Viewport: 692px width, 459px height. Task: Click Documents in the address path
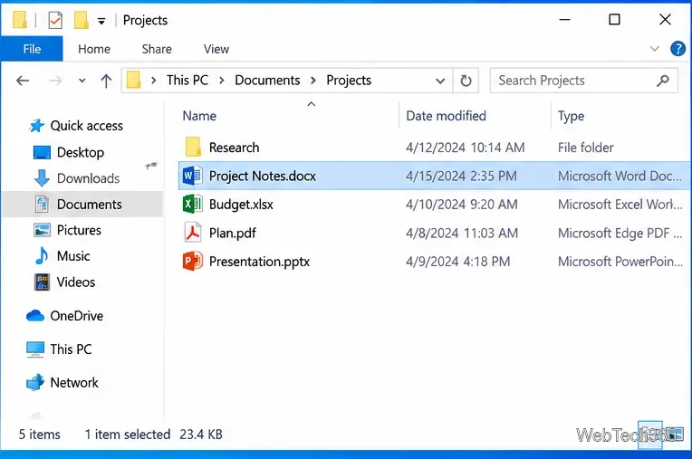(x=267, y=81)
